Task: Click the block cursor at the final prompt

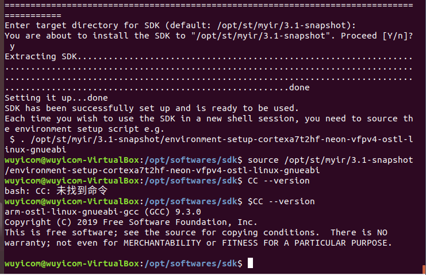Action: point(250,263)
